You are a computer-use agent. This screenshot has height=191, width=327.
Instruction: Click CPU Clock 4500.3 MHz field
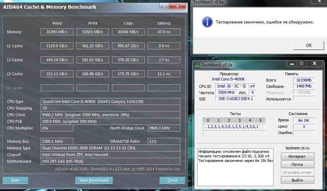tap(110, 115)
